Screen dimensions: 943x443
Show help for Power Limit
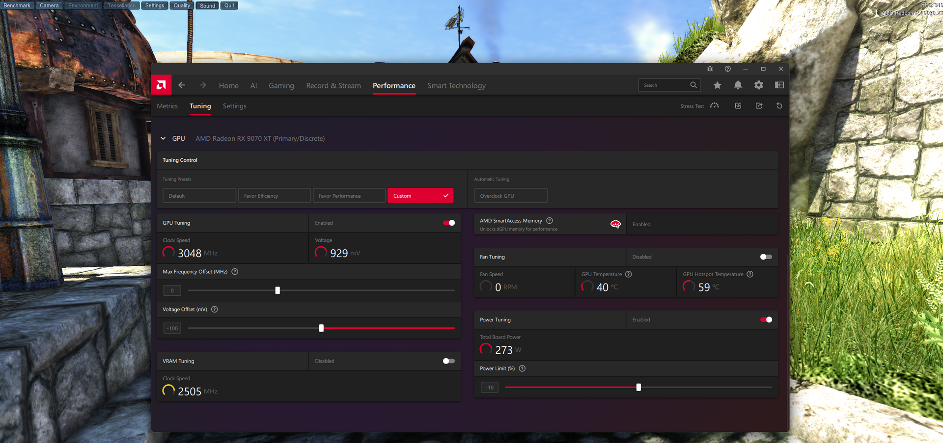click(x=522, y=368)
